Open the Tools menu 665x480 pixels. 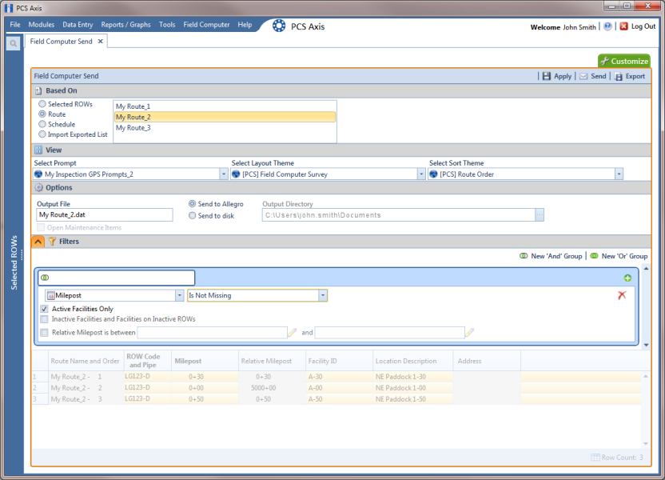167,25
